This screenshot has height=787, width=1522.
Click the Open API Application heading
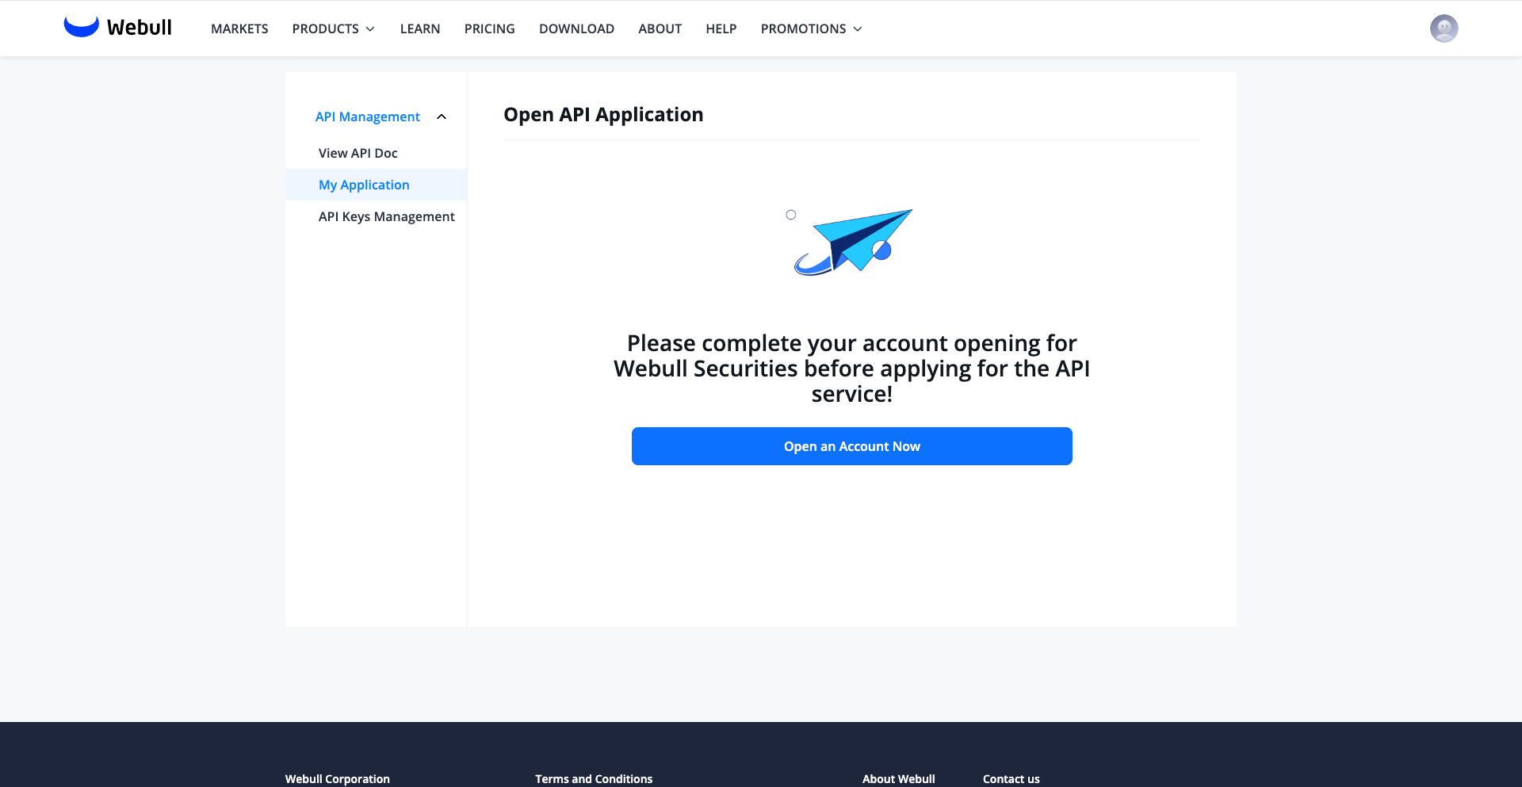pos(603,115)
